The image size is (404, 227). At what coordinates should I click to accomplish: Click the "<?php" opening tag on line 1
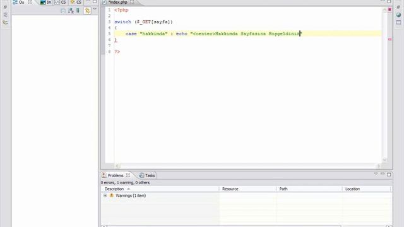(121, 10)
